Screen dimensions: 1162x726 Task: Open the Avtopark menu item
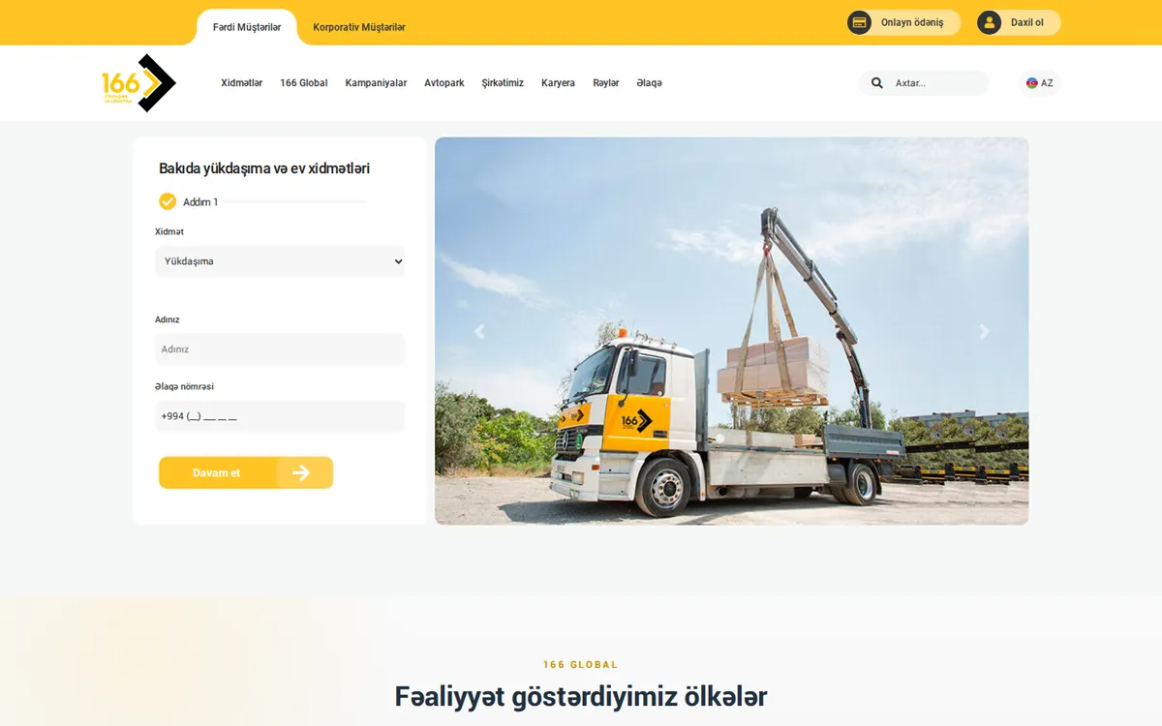[444, 83]
